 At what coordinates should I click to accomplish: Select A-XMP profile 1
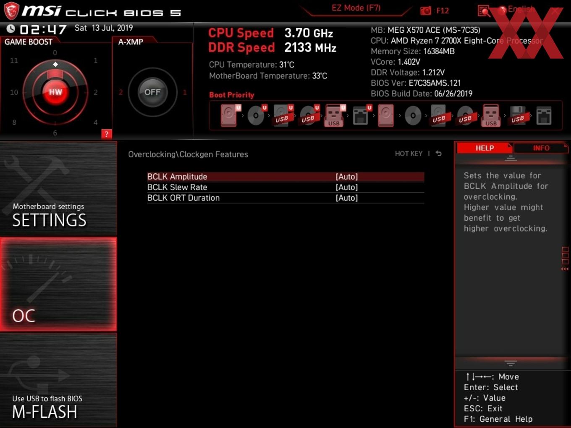point(184,92)
